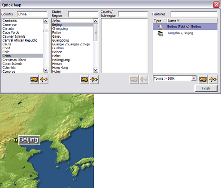Image resolution: width=221 pixels, height=188 pixels.
Task: Click the add-arrow icon beside the Features map icon
Action: (x=213, y=80)
